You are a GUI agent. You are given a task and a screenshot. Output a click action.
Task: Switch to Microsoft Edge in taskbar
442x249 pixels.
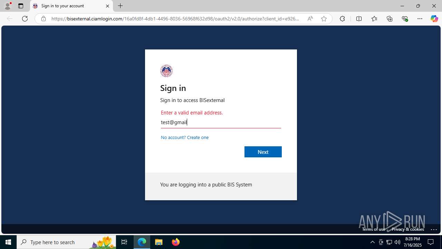click(x=142, y=242)
